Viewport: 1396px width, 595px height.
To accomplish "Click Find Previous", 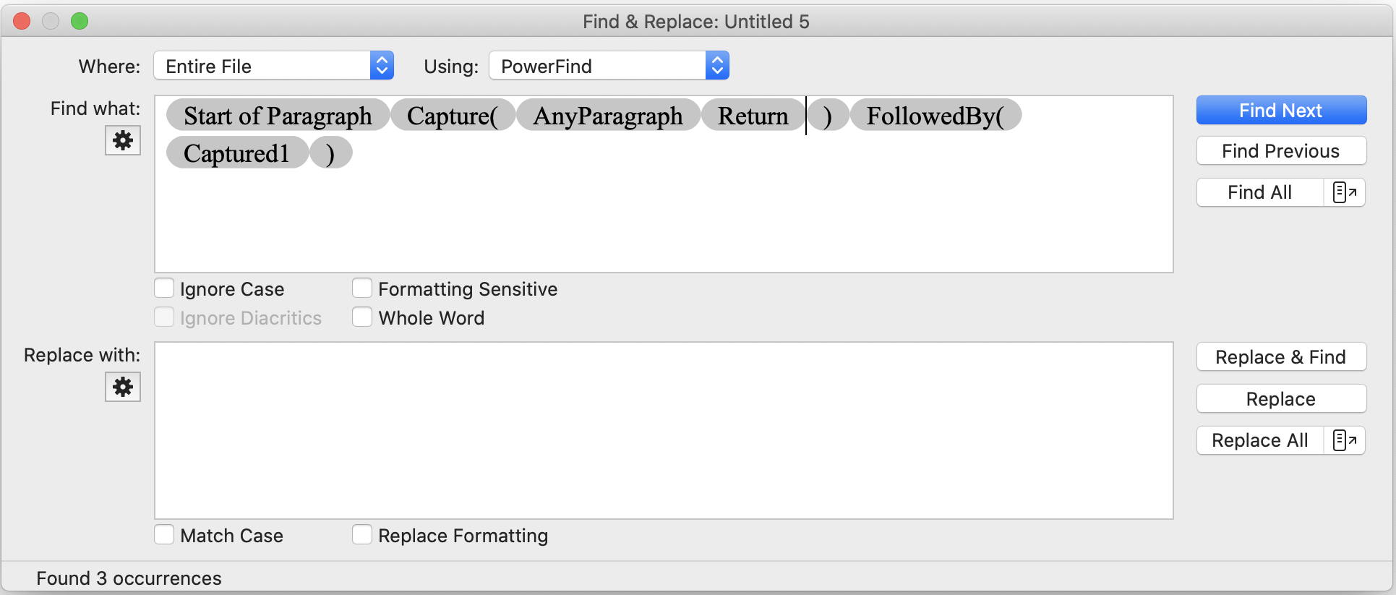I will pyautogui.click(x=1280, y=150).
